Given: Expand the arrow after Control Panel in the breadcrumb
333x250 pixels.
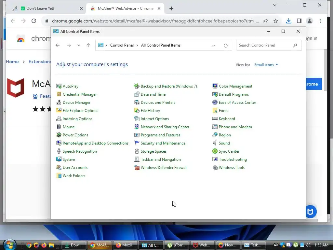Looking at the screenshot, I should pyautogui.click(x=137, y=45).
